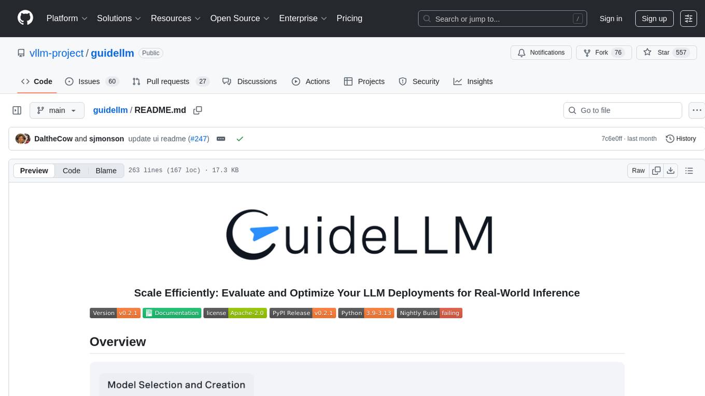Switch to the Projects tab

[364, 81]
